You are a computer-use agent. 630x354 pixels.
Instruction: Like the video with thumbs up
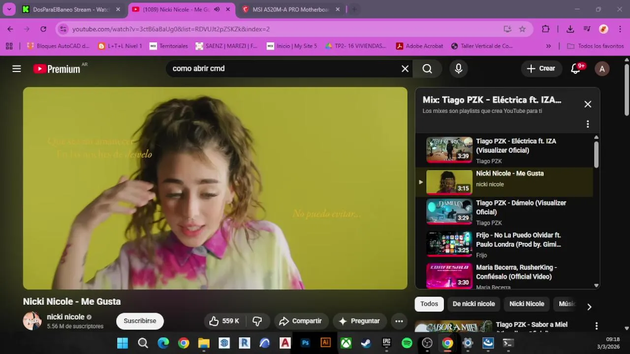point(224,321)
